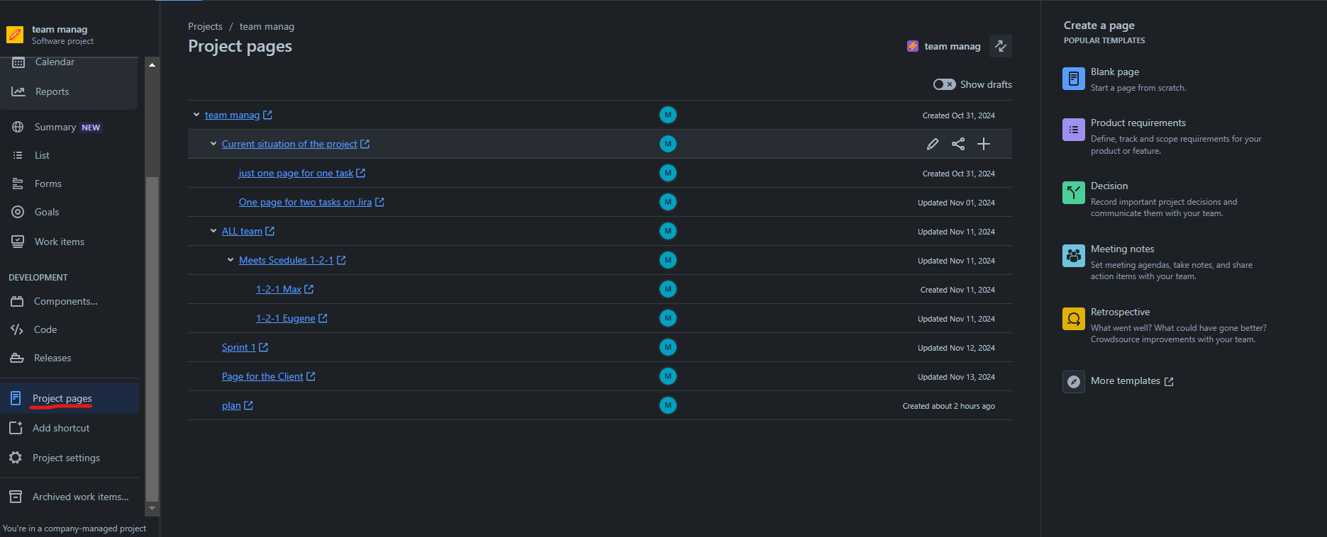The height and width of the screenshot is (537, 1327).
Task: Go to Releases in the Development section
Action: (x=52, y=358)
